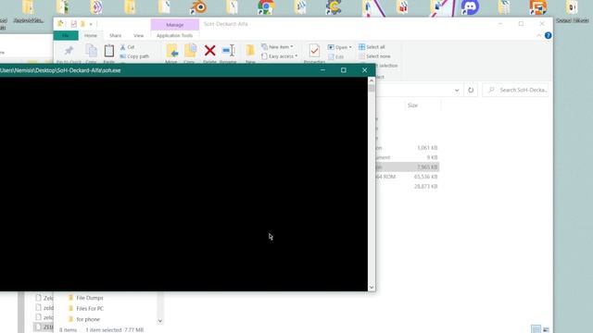Open the quick access toolbar customize dropdown
This screenshot has height=333, width=593.
pyautogui.click(x=91, y=24)
